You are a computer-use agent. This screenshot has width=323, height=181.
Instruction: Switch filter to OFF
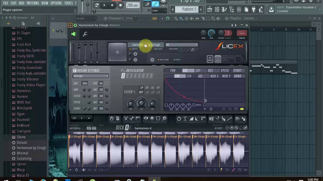point(141,92)
